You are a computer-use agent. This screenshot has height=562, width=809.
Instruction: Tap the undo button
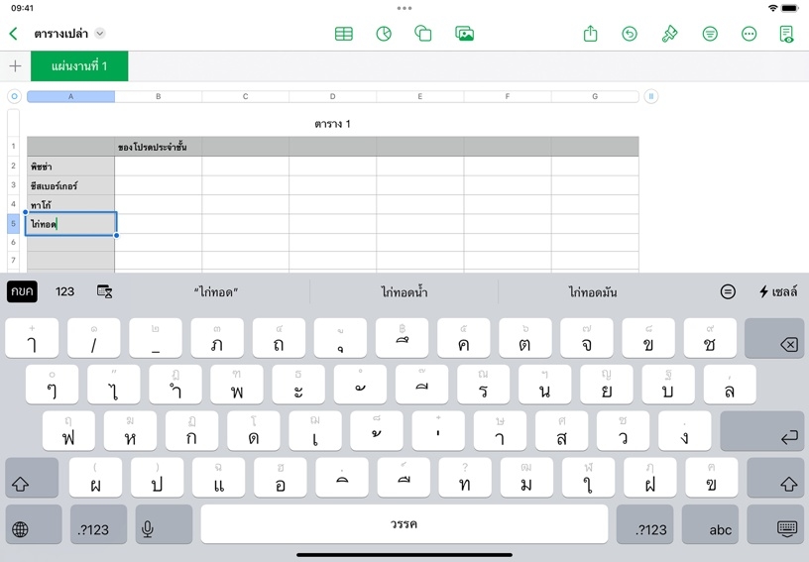point(630,34)
